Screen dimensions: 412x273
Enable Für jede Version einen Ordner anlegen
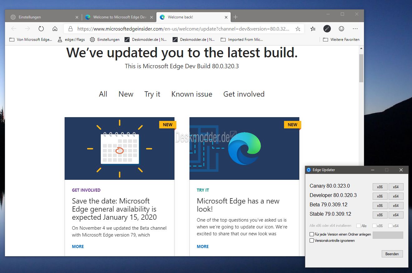[x=311, y=234]
